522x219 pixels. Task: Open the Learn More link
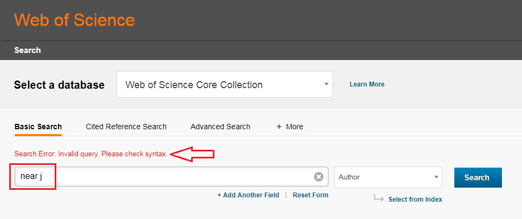[367, 84]
